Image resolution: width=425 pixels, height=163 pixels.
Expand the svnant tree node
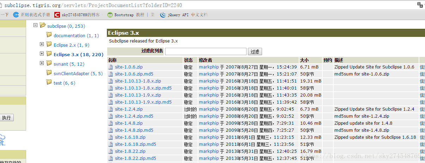42,63
